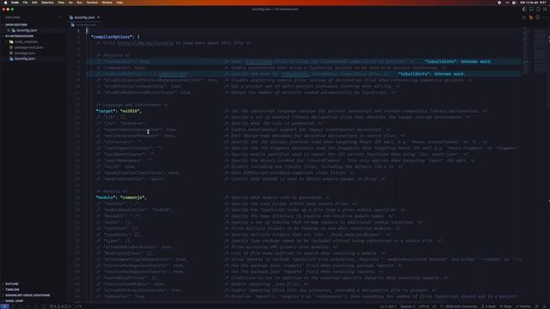Image resolution: width=550 pixels, height=309 pixels.
Task: Click the remote window status bar button
Action: [x=5, y=306]
